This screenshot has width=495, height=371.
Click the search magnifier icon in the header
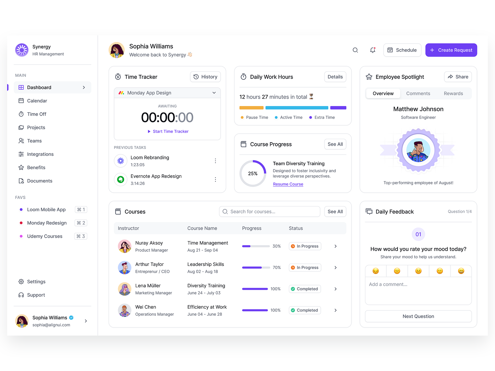[x=355, y=50]
